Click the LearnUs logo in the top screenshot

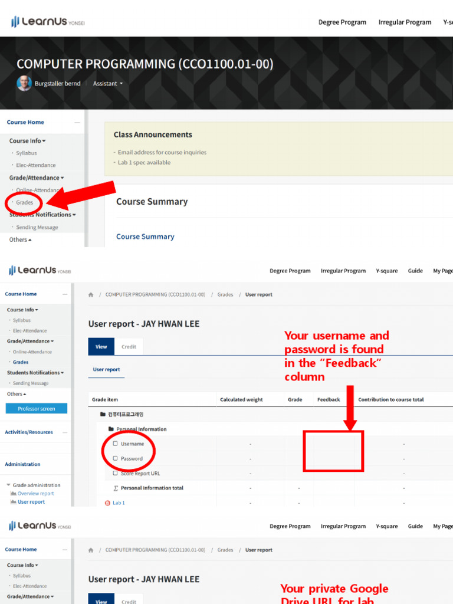[x=48, y=22]
